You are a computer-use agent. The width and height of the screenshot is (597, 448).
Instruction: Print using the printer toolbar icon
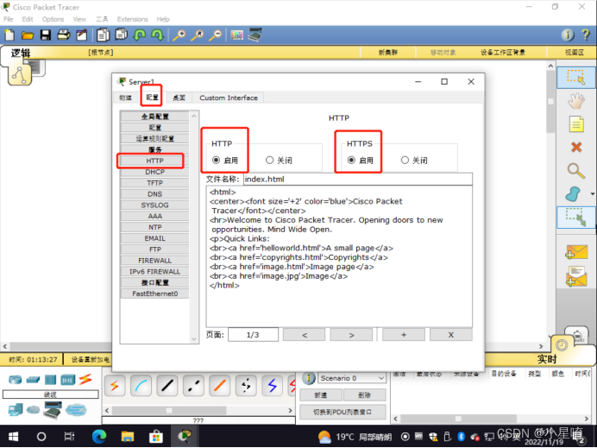click(64, 35)
